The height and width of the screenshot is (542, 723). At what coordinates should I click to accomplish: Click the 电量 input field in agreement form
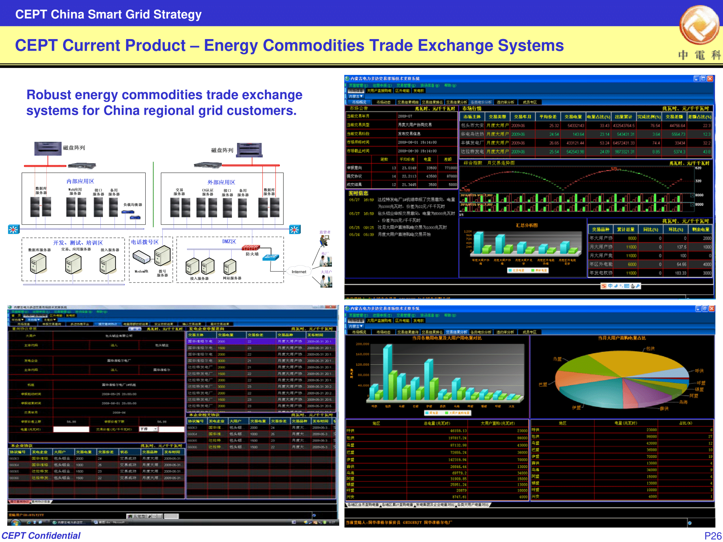pyautogui.click(x=71, y=429)
